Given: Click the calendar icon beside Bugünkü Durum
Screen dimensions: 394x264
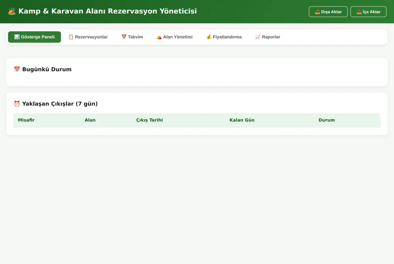Looking at the screenshot, I should point(17,69).
